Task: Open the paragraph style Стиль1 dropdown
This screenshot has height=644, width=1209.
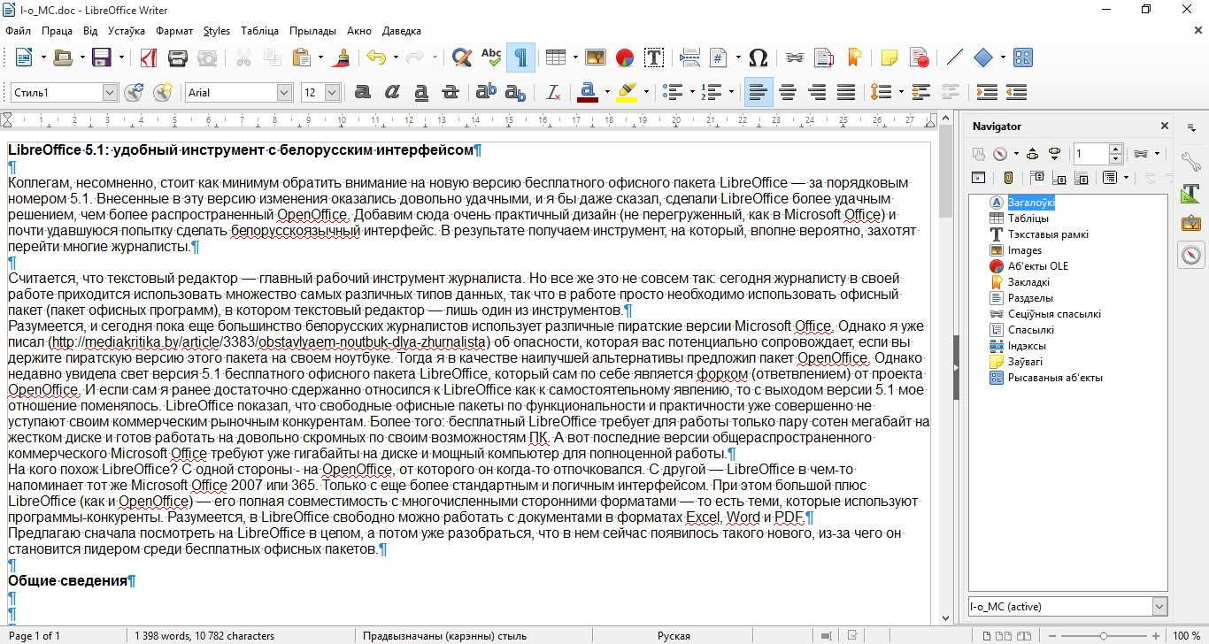Action: [x=110, y=92]
